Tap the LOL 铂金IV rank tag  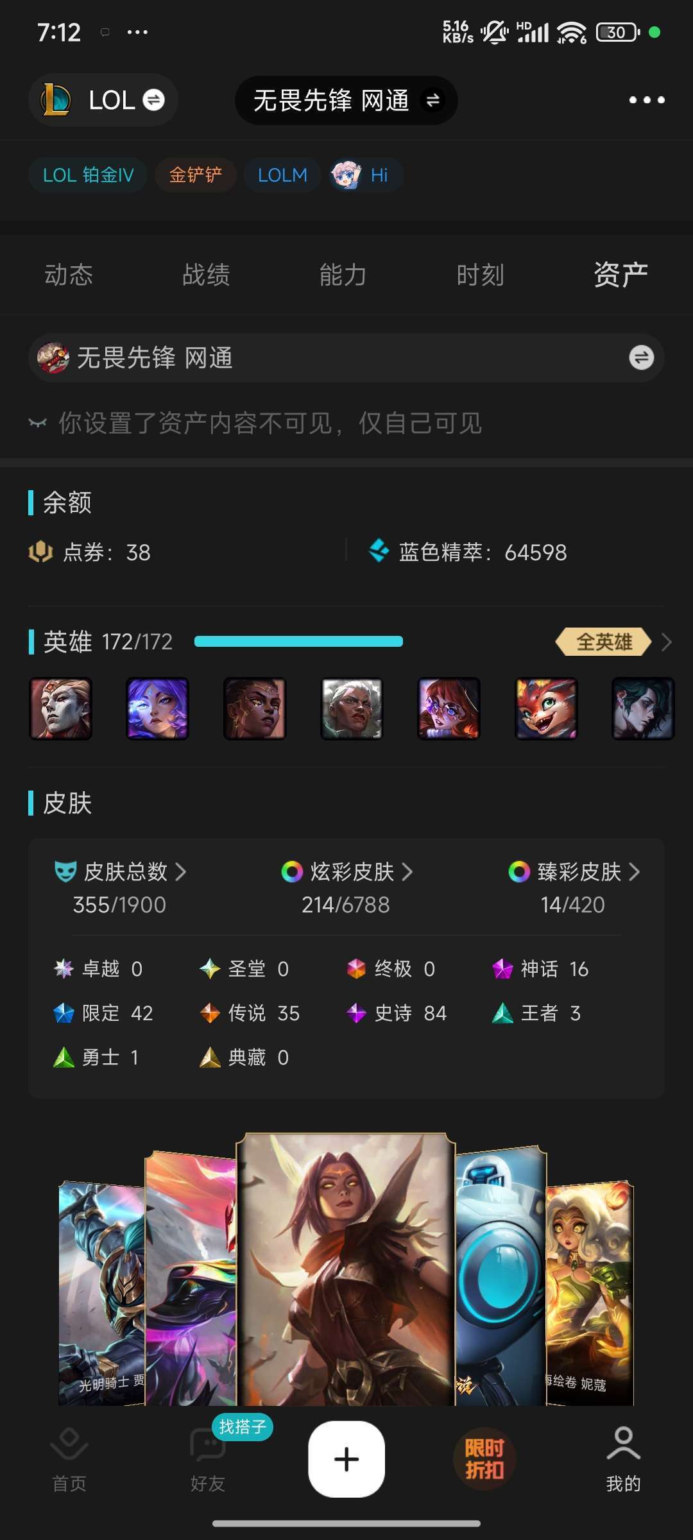88,175
